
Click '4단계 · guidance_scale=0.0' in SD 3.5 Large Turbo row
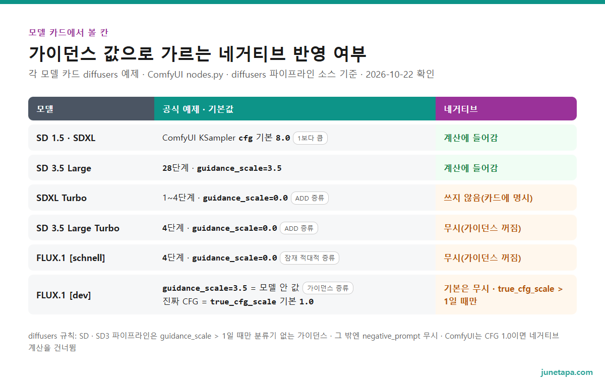219,228
